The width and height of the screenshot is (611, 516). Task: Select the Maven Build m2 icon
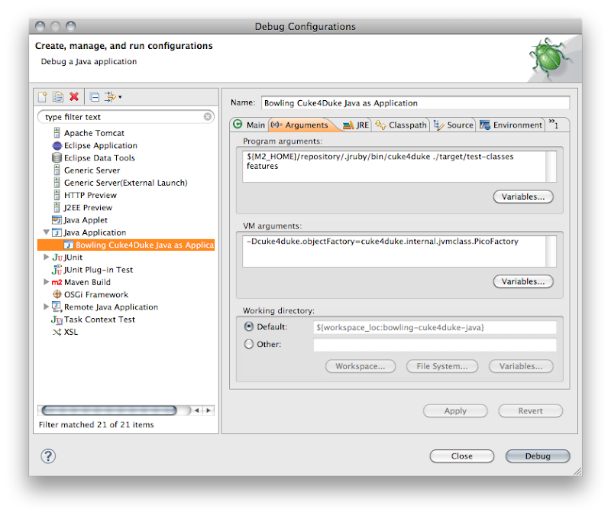(57, 282)
